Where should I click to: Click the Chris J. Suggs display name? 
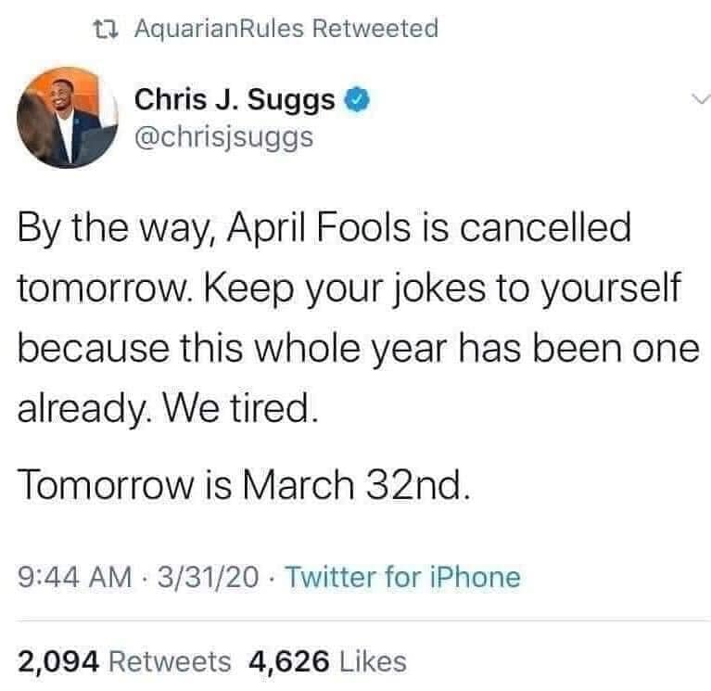[x=235, y=99]
